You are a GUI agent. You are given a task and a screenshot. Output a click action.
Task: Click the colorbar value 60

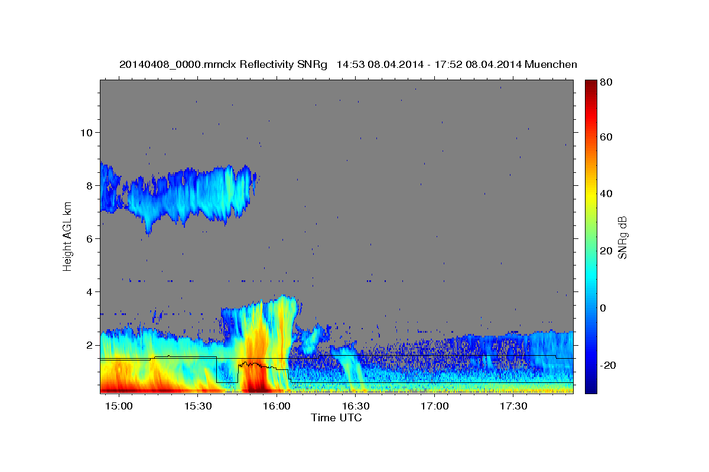click(x=606, y=137)
